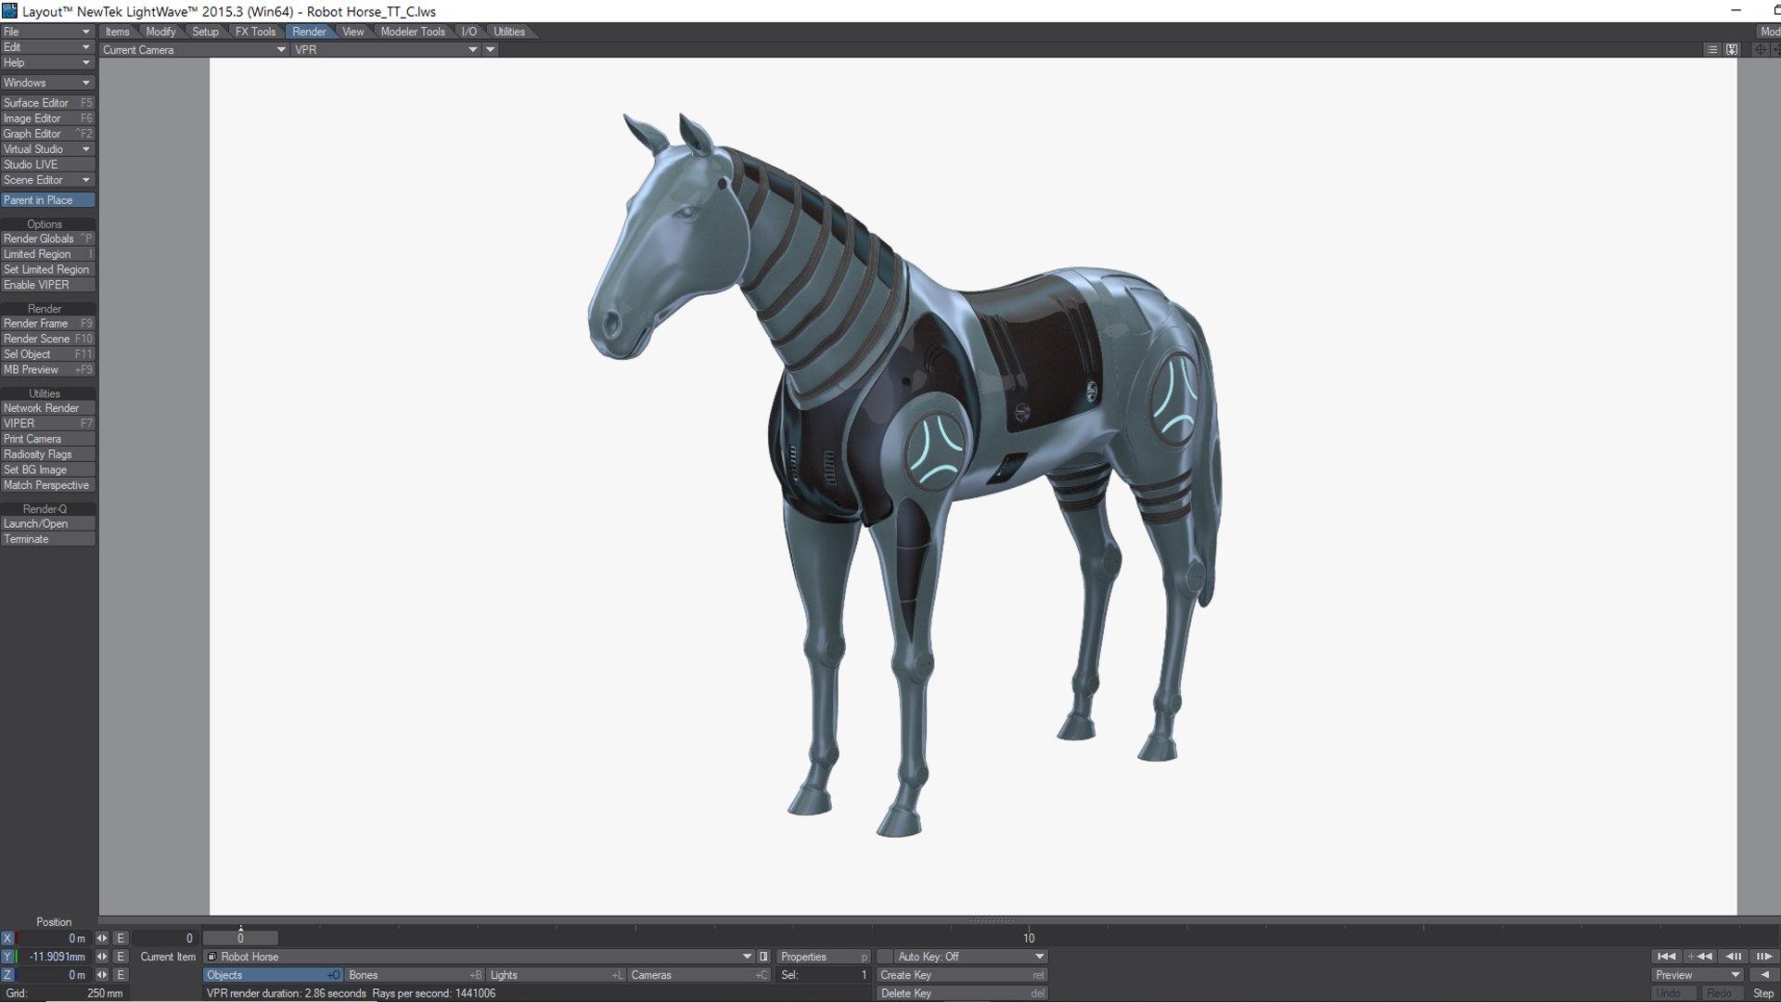Click the item list icon next to Robot Horse dropdown
Image resolution: width=1781 pixels, height=1002 pixels.
(x=764, y=957)
